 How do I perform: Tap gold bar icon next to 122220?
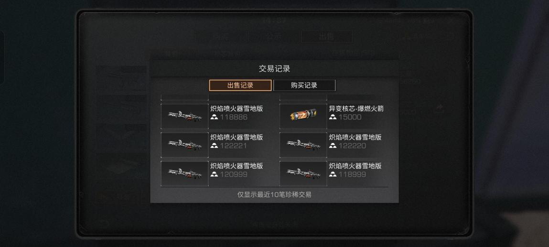point(333,146)
